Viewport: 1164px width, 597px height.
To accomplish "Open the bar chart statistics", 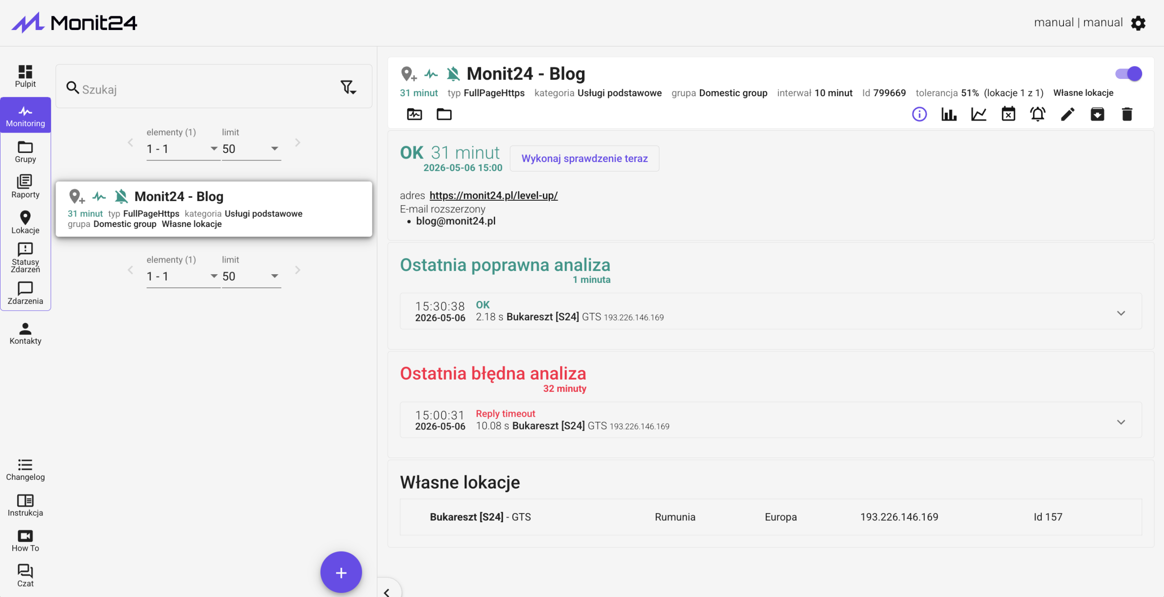I will click(949, 114).
